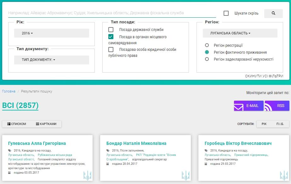Viewport: 291px width, 184px height.
Task: Switch to list view with Списком
Action: click(17, 124)
